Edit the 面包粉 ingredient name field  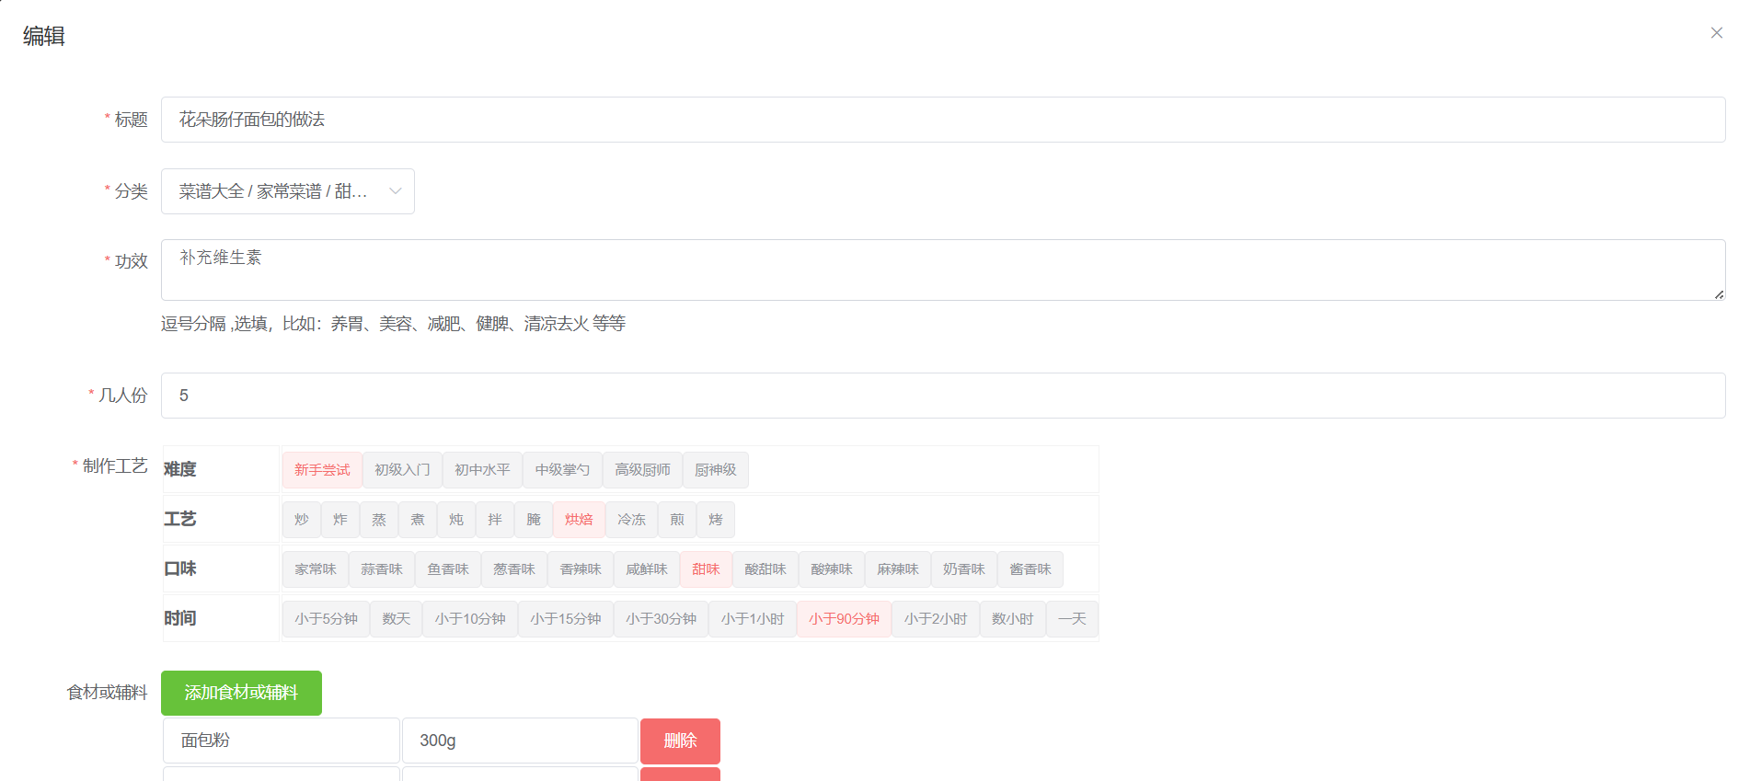pyautogui.click(x=282, y=741)
